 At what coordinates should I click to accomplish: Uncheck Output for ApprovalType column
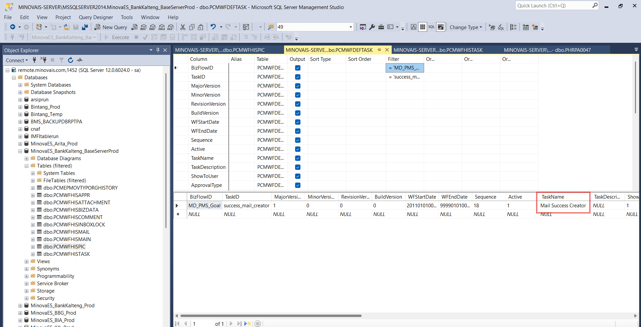[x=298, y=185]
